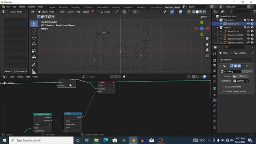256x144 pixels.
Task: Toggle the camera view icon
Action: tap(207, 50)
